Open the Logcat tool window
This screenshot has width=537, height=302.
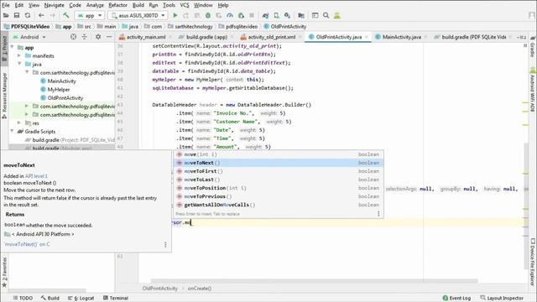point(81,298)
